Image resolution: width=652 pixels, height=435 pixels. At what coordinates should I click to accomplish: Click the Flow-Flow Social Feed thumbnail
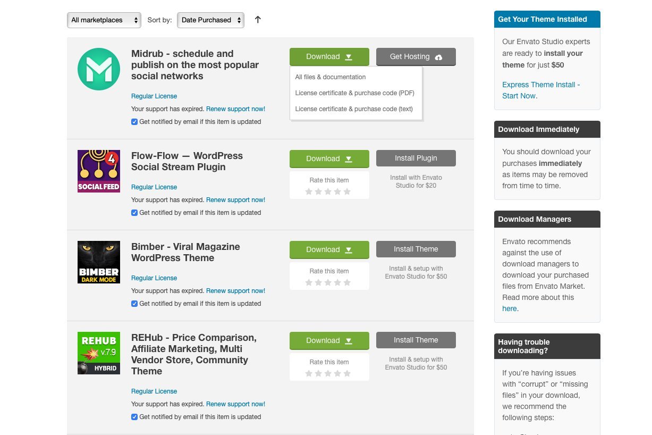pyautogui.click(x=99, y=171)
